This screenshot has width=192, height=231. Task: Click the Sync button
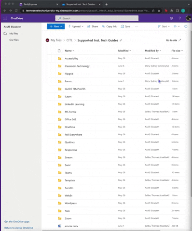pyautogui.click(x=125, y=26)
